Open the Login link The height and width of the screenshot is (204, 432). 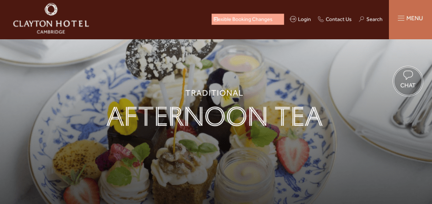click(300, 19)
